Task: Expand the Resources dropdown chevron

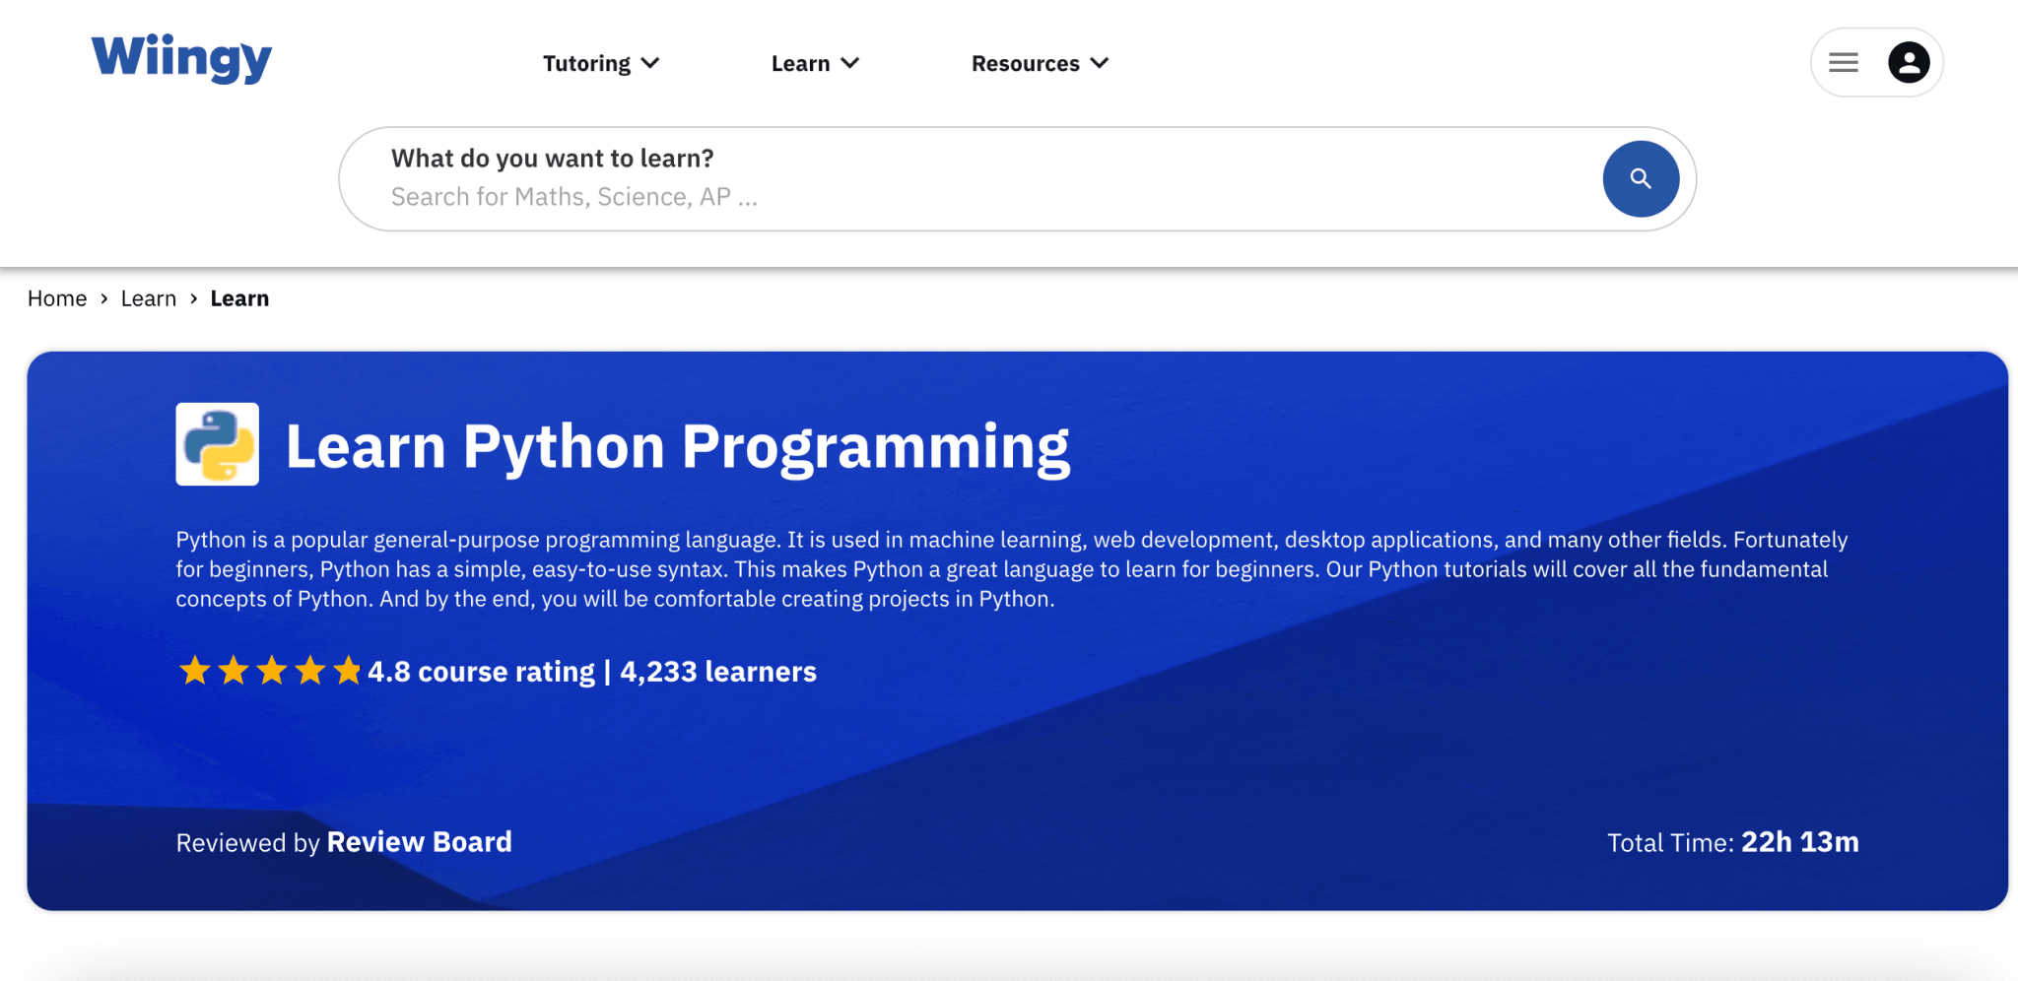Action: coord(1100,63)
